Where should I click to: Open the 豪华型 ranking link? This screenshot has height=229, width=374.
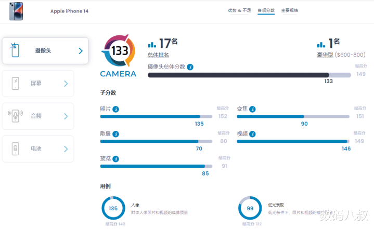[x=325, y=55]
